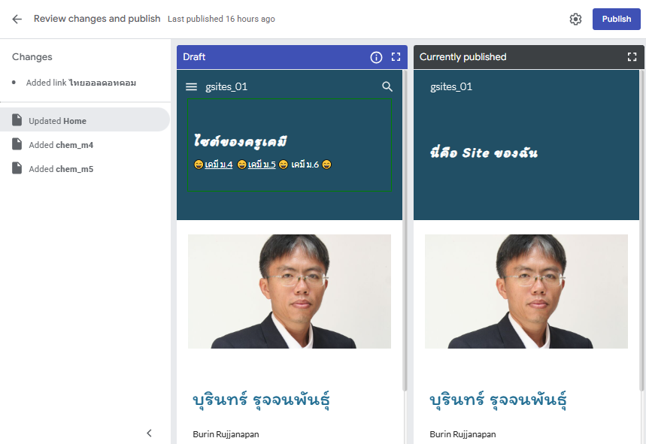Click the Currently published preview scrollbar
The image size is (646, 444).
(642, 225)
